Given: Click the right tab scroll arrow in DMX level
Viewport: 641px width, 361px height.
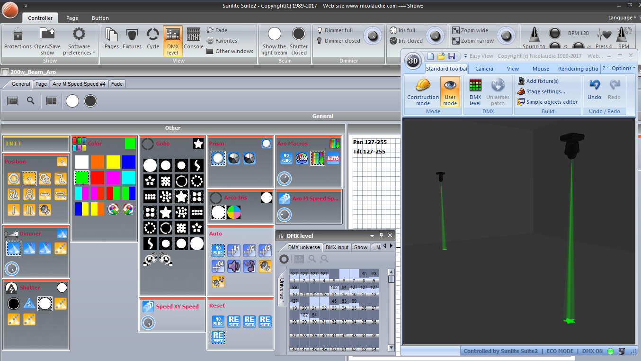Looking at the screenshot, I should click(391, 245).
